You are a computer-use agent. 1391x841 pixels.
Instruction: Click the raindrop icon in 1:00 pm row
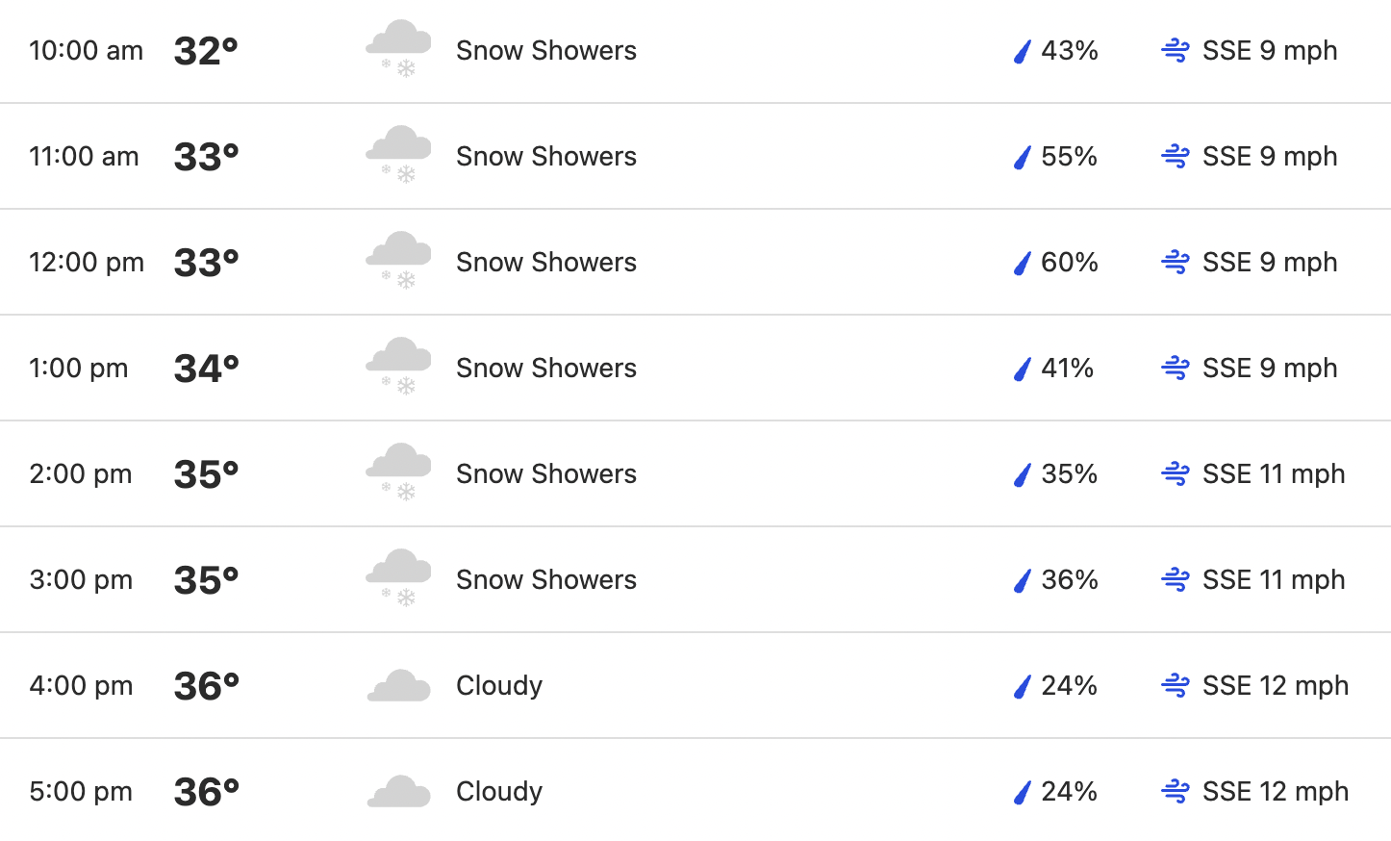[x=1023, y=369]
